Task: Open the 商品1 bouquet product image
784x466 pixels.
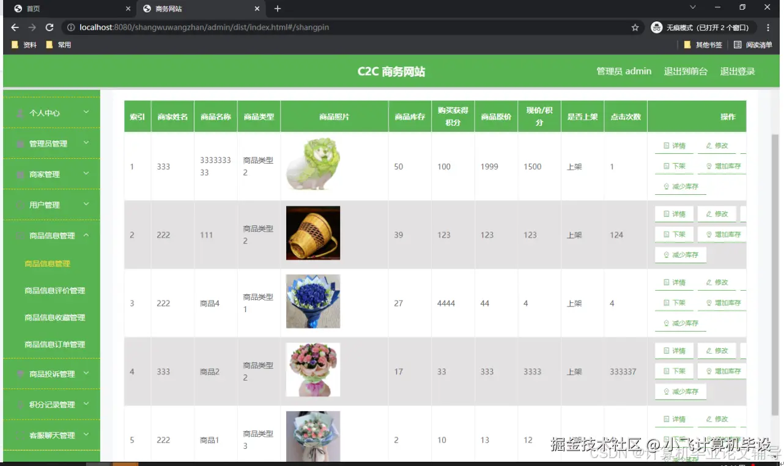Action: pos(313,437)
